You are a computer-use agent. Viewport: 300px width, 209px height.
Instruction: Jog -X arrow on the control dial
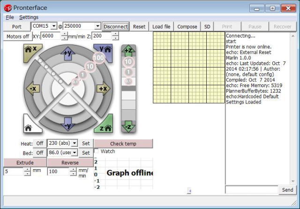(33, 89)
